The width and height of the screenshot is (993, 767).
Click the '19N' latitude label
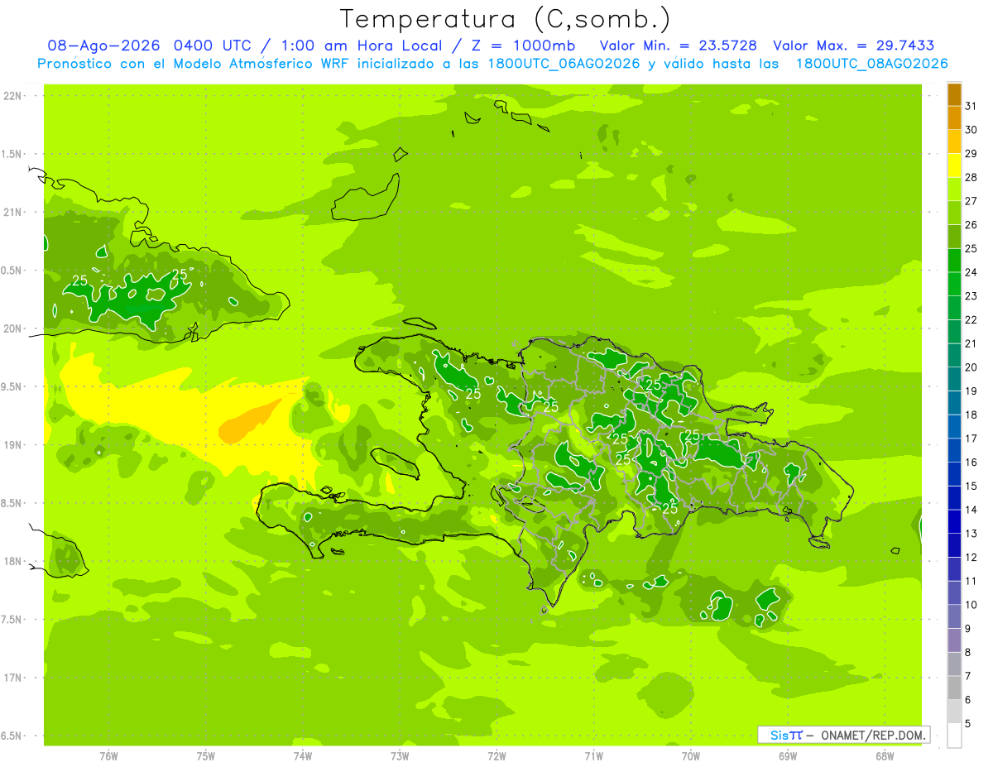(12, 445)
